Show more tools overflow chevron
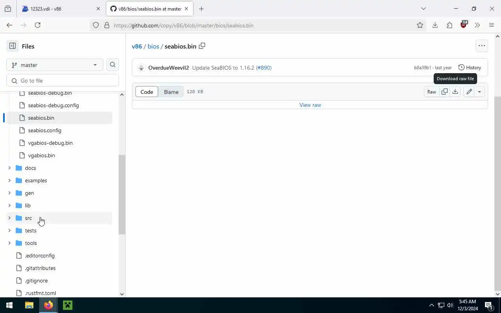This screenshot has height=313, width=501. [477, 25]
